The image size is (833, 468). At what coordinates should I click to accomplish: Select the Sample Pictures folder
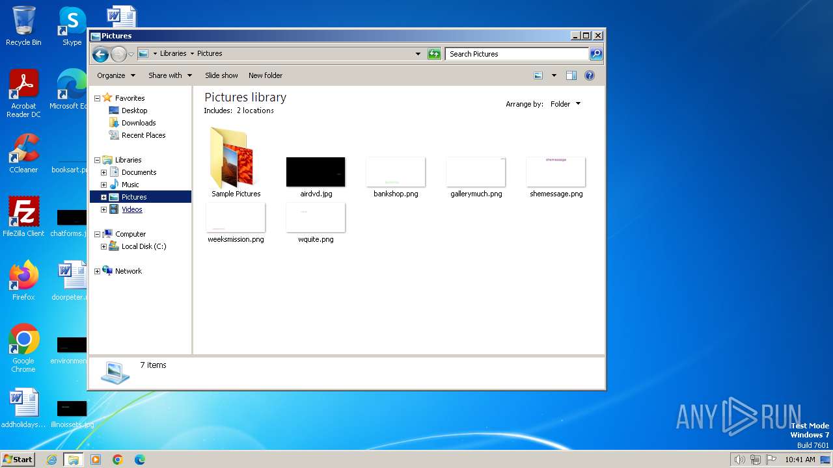(236, 162)
